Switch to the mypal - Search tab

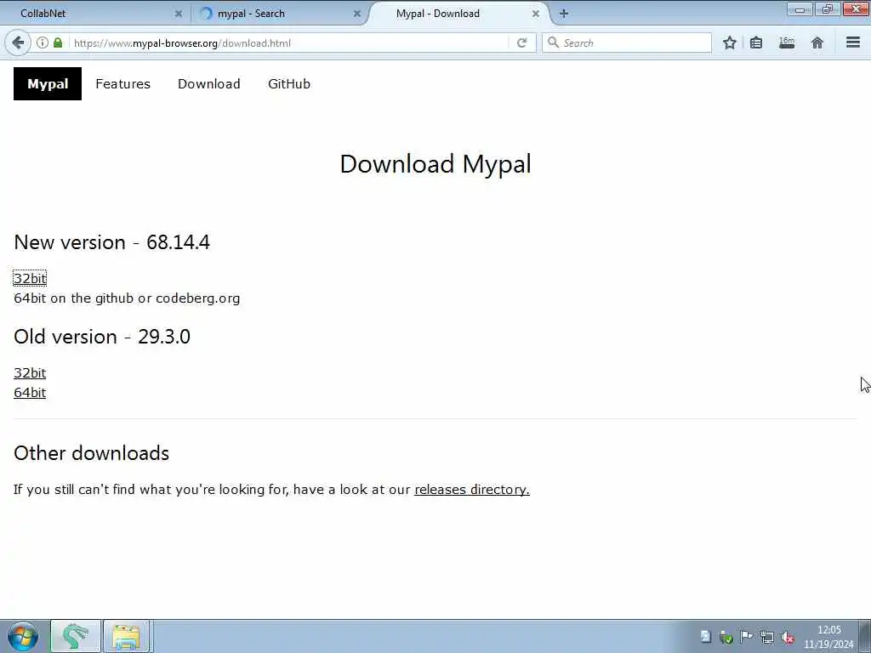click(278, 14)
